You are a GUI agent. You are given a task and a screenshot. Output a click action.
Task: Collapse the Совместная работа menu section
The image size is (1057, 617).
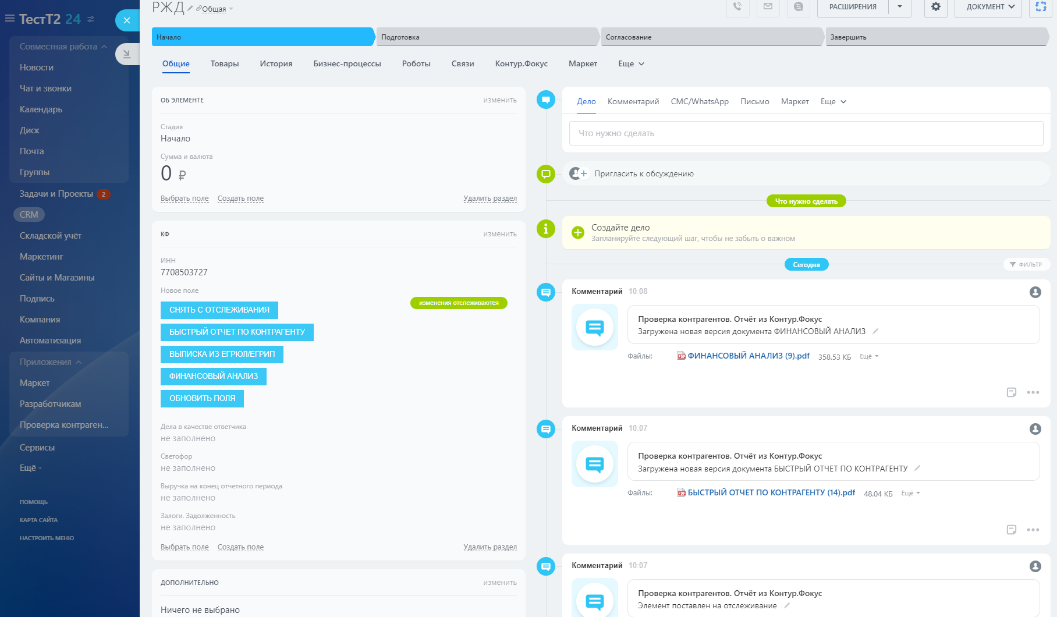[x=104, y=47]
